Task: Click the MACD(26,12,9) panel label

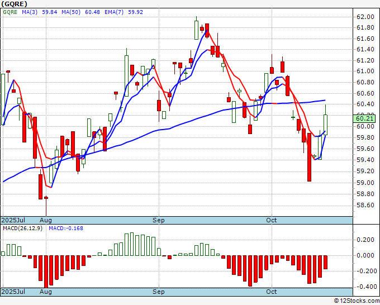Action: click(x=22, y=228)
